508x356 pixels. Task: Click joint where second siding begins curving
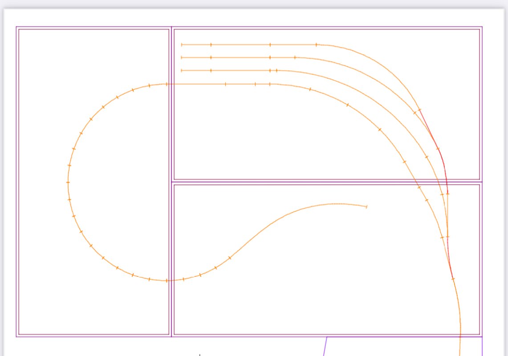[x=295, y=57]
